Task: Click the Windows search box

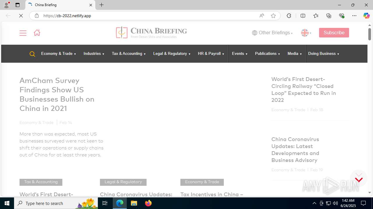Action: click(56, 203)
